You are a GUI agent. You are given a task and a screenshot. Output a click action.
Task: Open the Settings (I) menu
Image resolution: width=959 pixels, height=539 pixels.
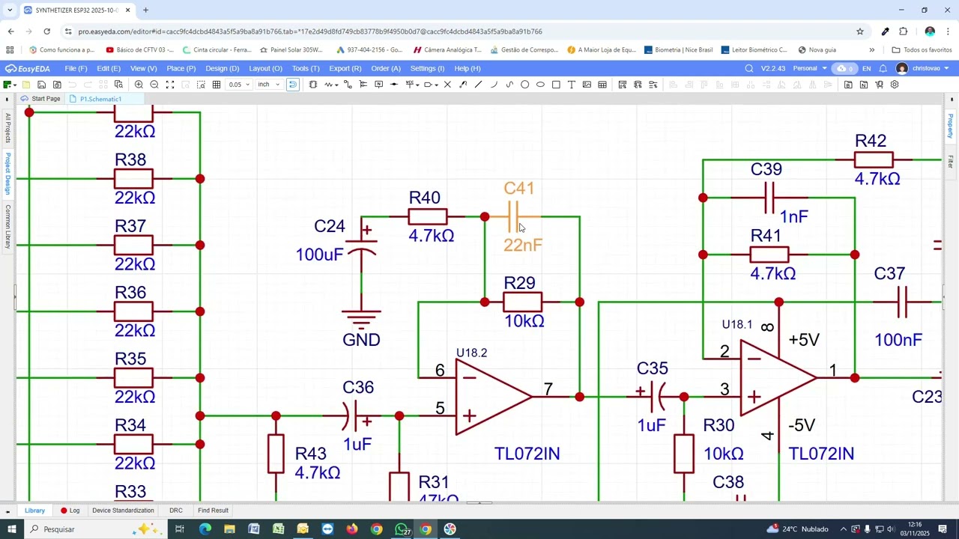tap(427, 68)
